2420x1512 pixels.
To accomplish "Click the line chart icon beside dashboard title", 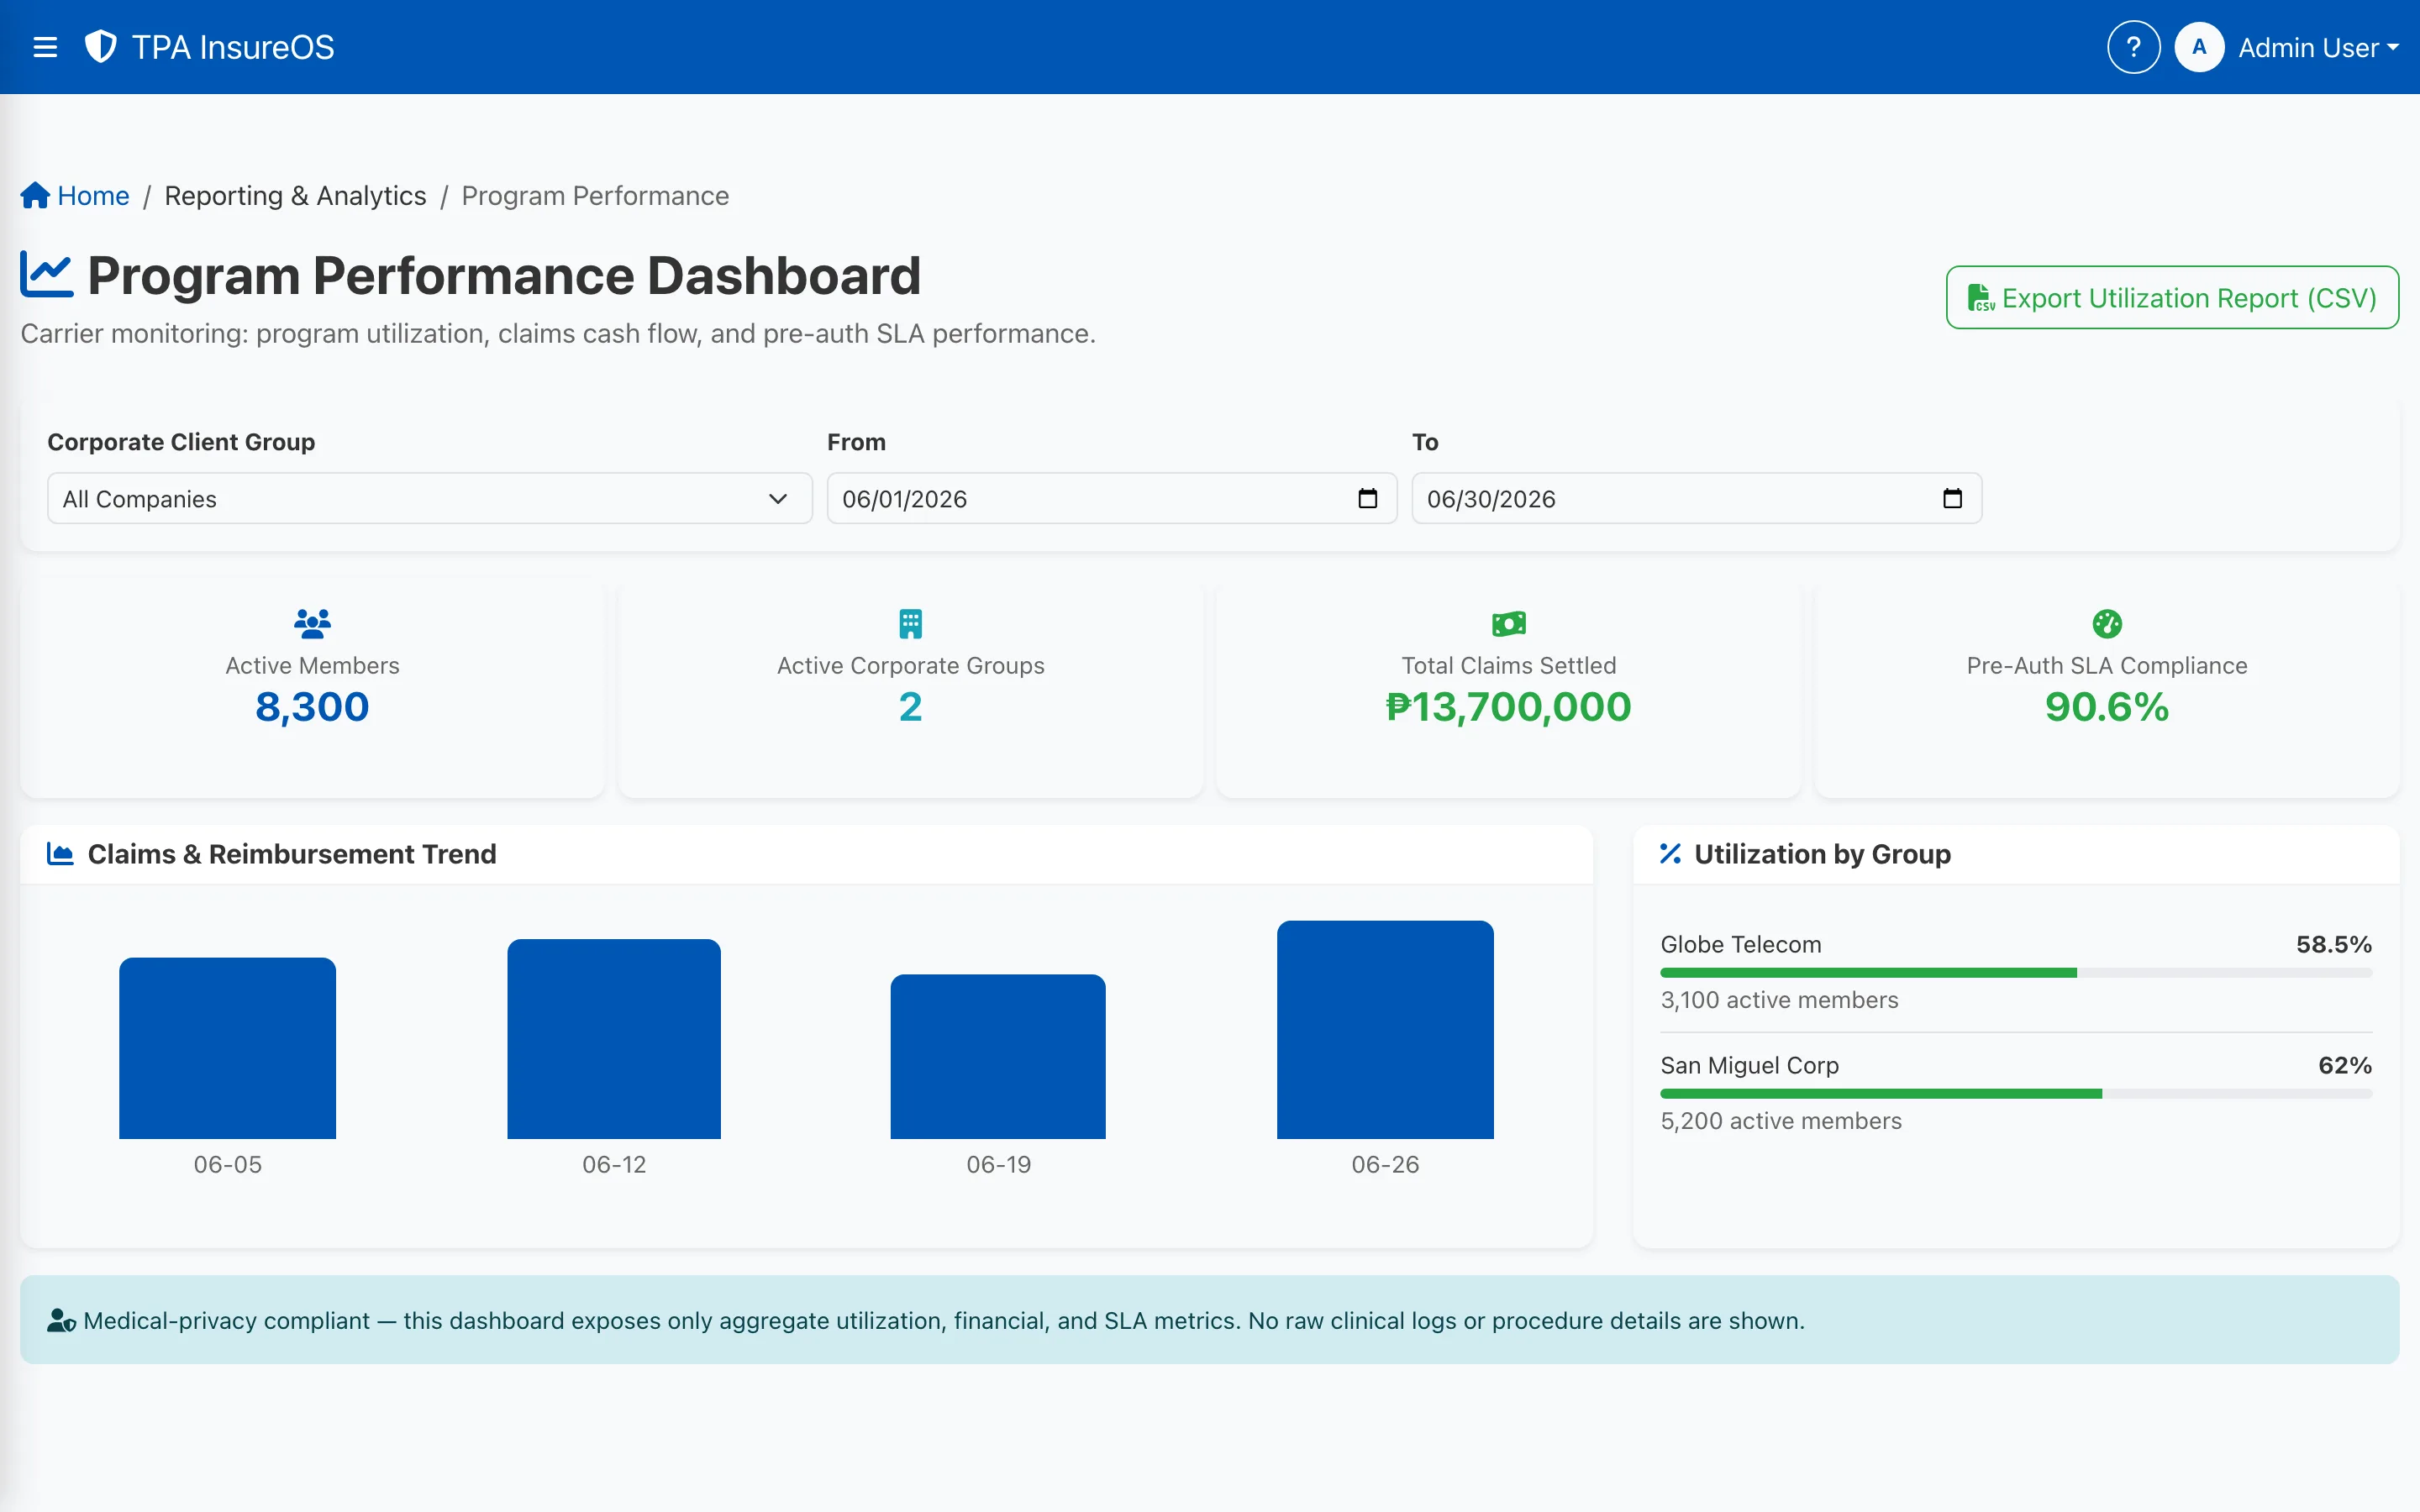I will pyautogui.click(x=47, y=275).
